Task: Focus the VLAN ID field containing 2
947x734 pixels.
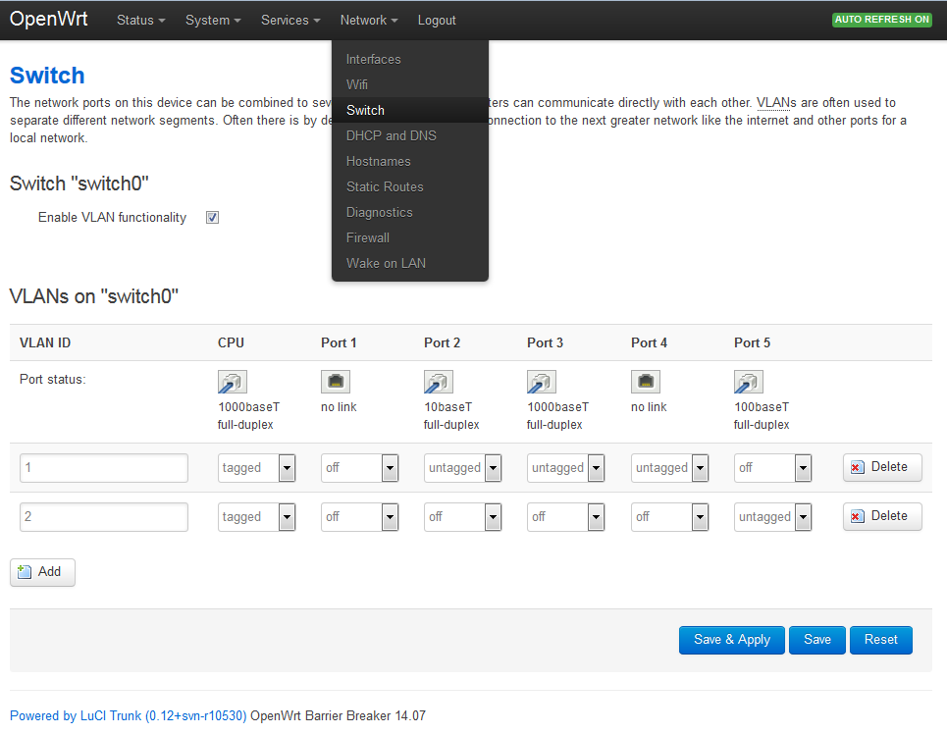Action: (104, 517)
